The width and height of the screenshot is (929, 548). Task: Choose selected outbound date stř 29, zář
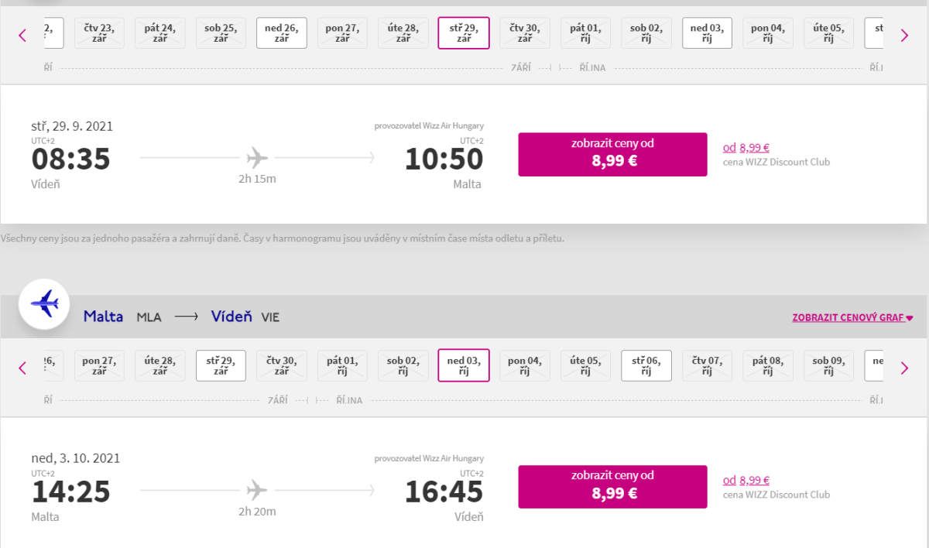coord(464,33)
